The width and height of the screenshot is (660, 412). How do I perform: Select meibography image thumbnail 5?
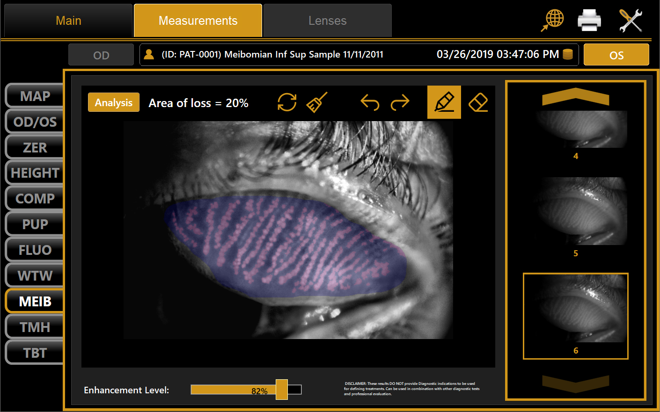click(x=575, y=211)
